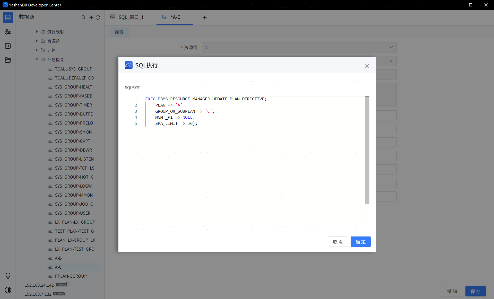494x299 pixels.
Task: Select the A-B plan directive
Action: pyautogui.click(x=58, y=258)
